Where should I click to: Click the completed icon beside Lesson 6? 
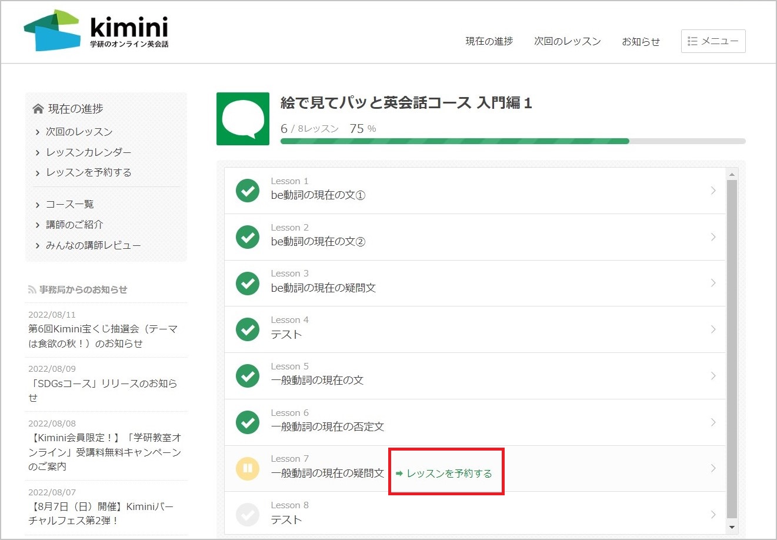(x=247, y=422)
